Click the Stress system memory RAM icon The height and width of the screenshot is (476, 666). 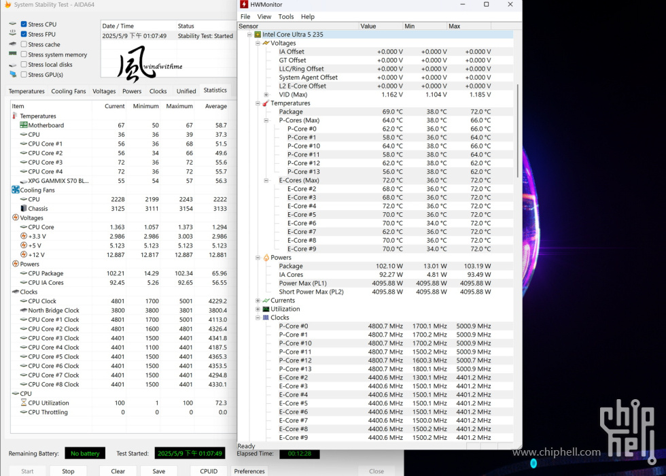click(13, 54)
